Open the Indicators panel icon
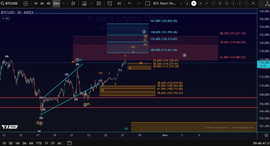This screenshot has height=146, width=270. [84, 3]
